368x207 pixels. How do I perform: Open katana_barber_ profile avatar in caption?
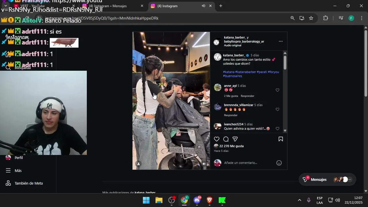pos(218,57)
